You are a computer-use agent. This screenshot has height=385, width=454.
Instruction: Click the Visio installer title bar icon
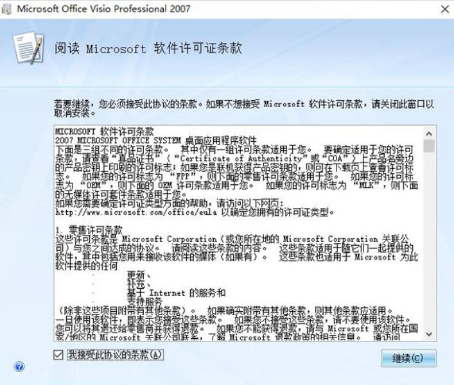click(x=7, y=9)
